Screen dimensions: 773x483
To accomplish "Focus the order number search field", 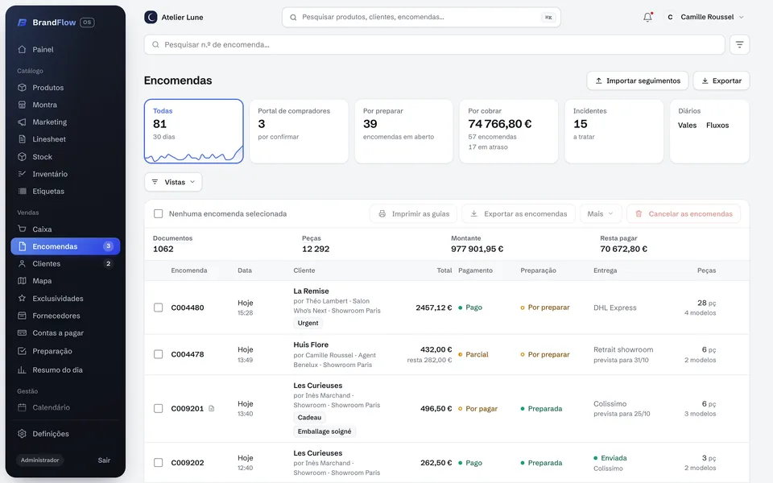I will tap(434, 44).
